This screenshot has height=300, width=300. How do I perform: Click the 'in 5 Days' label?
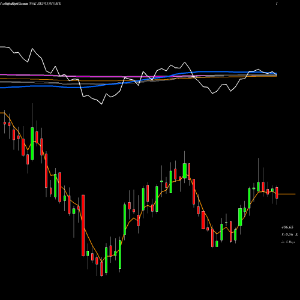[288, 242]
